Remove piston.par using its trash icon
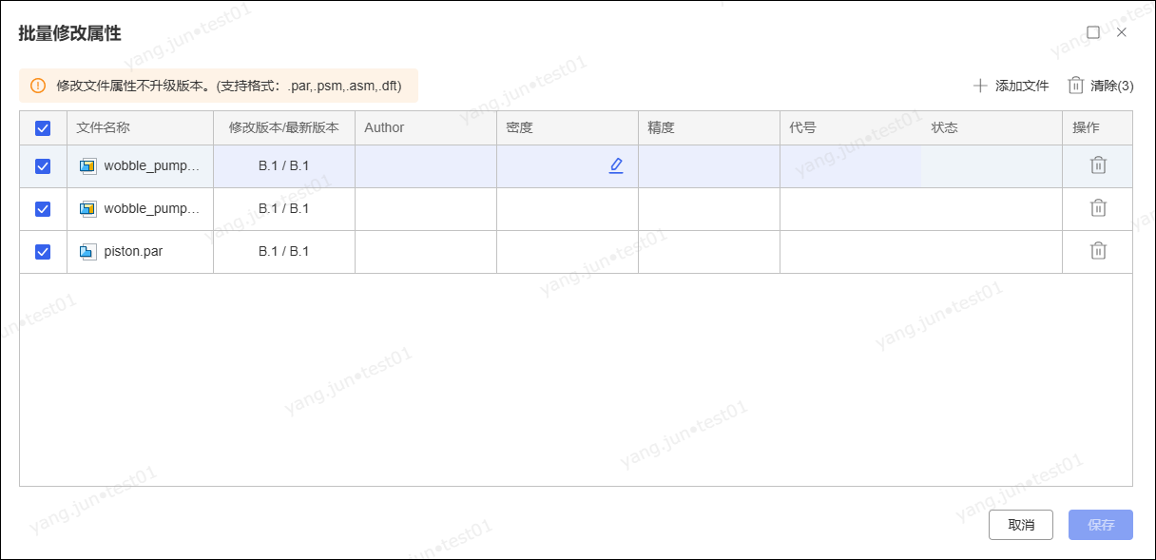Viewport: 1156px width, 560px height. (1098, 251)
